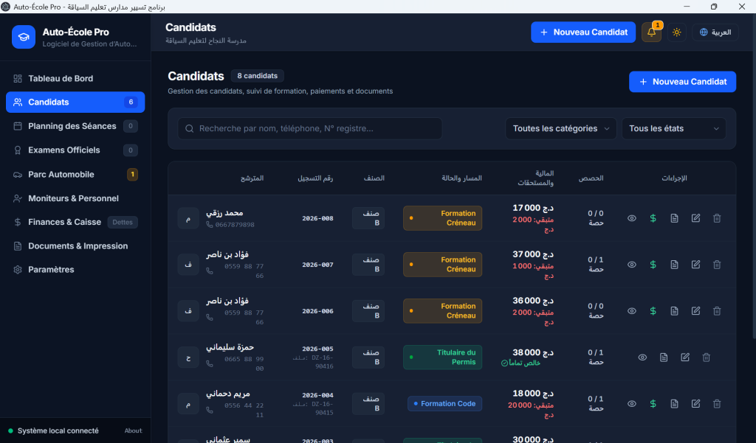Delete candidate 2026-006
This screenshot has width=756, height=443.
coord(717,311)
